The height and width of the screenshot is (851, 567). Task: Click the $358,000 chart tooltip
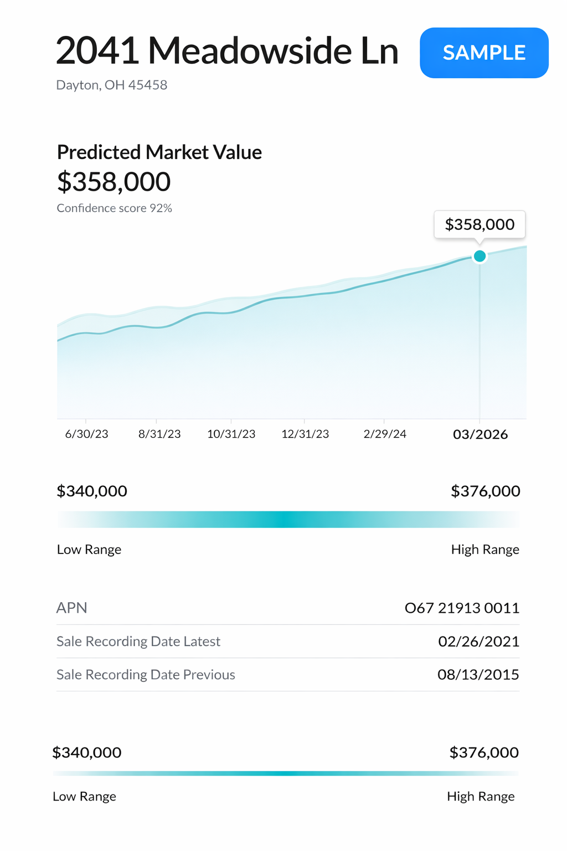[x=480, y=224]
